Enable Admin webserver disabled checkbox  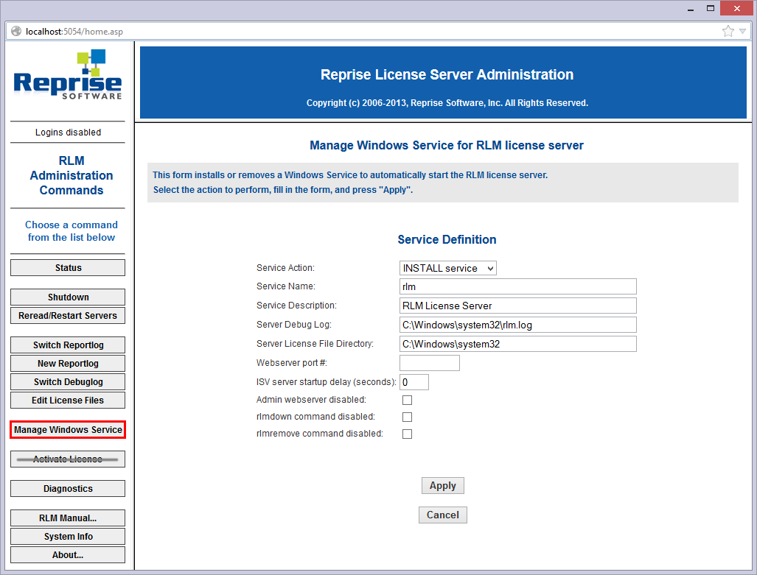pyautogui.click(x=407, y=401)
